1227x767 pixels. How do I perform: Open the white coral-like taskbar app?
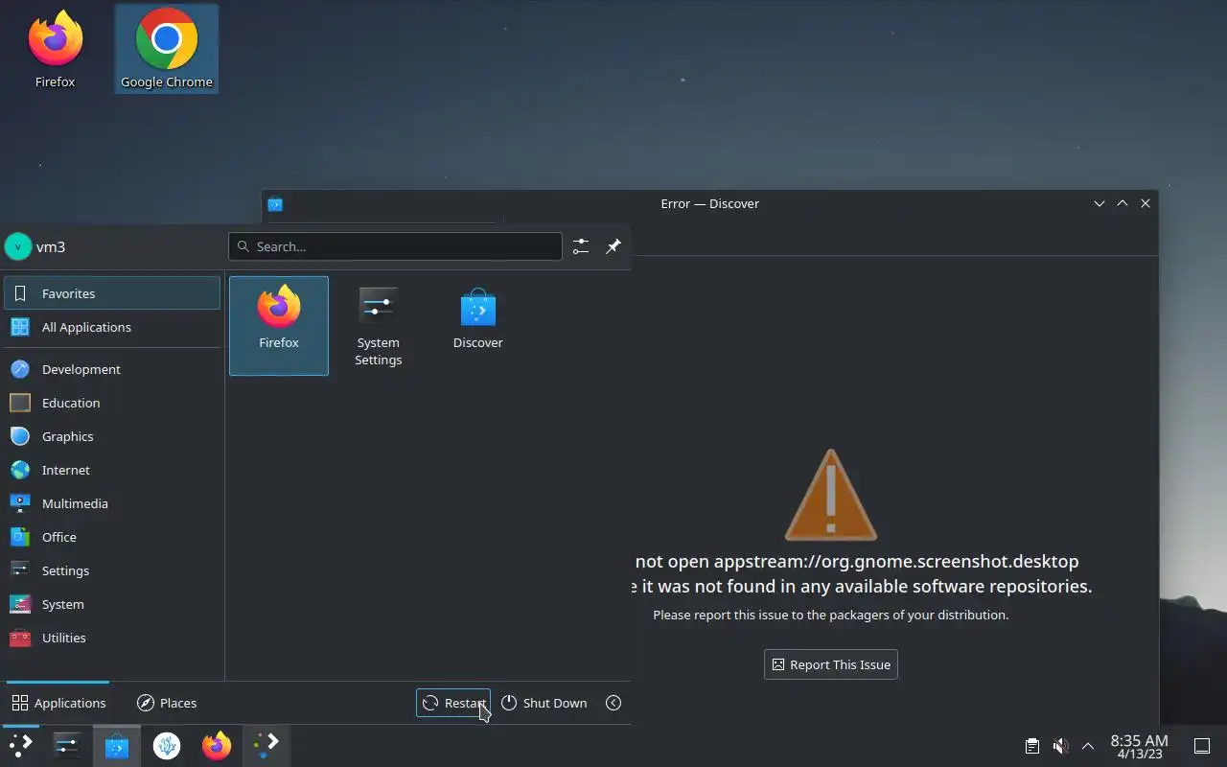click(167, 745)
